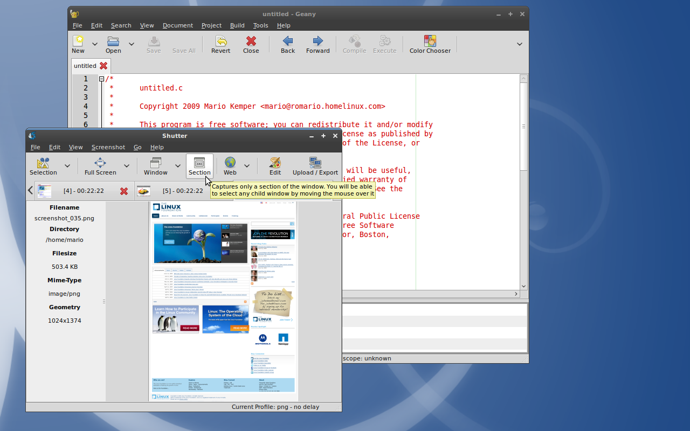Open the Build menu in Geany
Screen dimensions: 690x431
pyautogui.click(x=237, y=25)
